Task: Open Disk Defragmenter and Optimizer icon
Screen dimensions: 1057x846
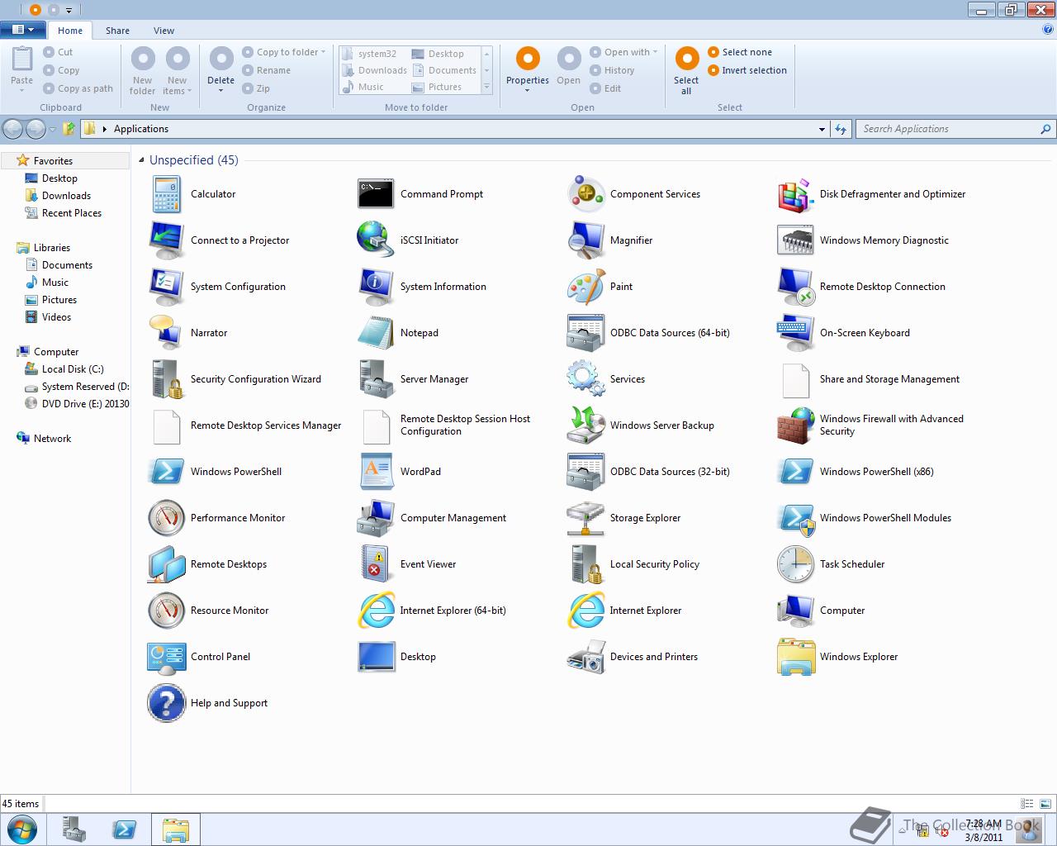Action: point(796,194)
